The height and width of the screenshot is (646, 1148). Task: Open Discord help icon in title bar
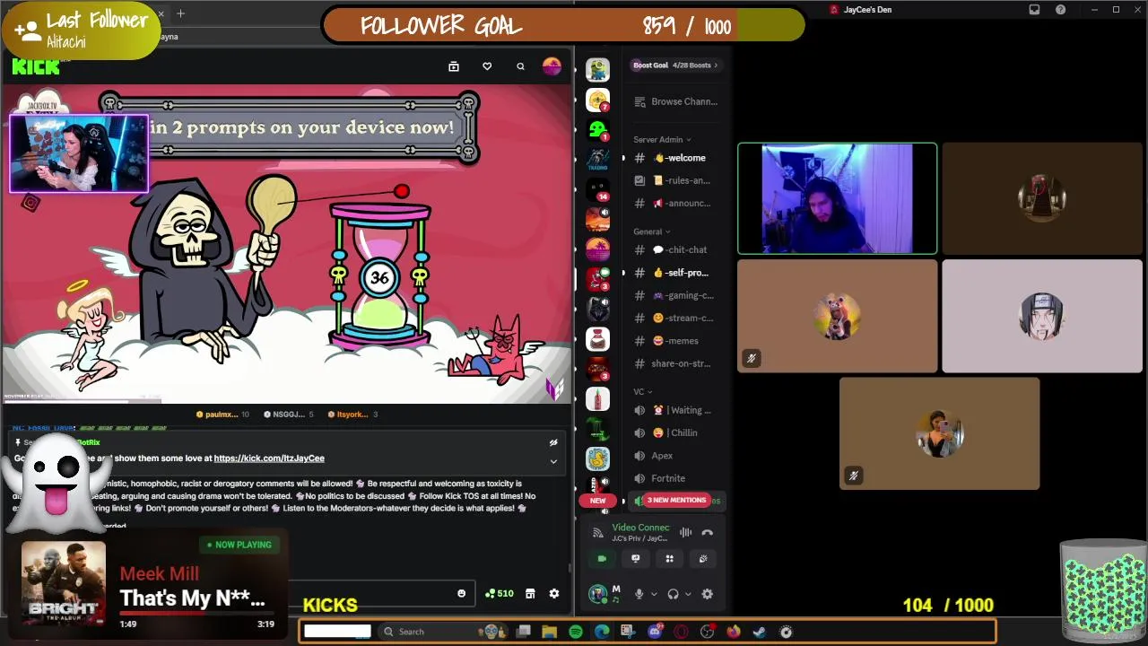tap(1061, 10)
